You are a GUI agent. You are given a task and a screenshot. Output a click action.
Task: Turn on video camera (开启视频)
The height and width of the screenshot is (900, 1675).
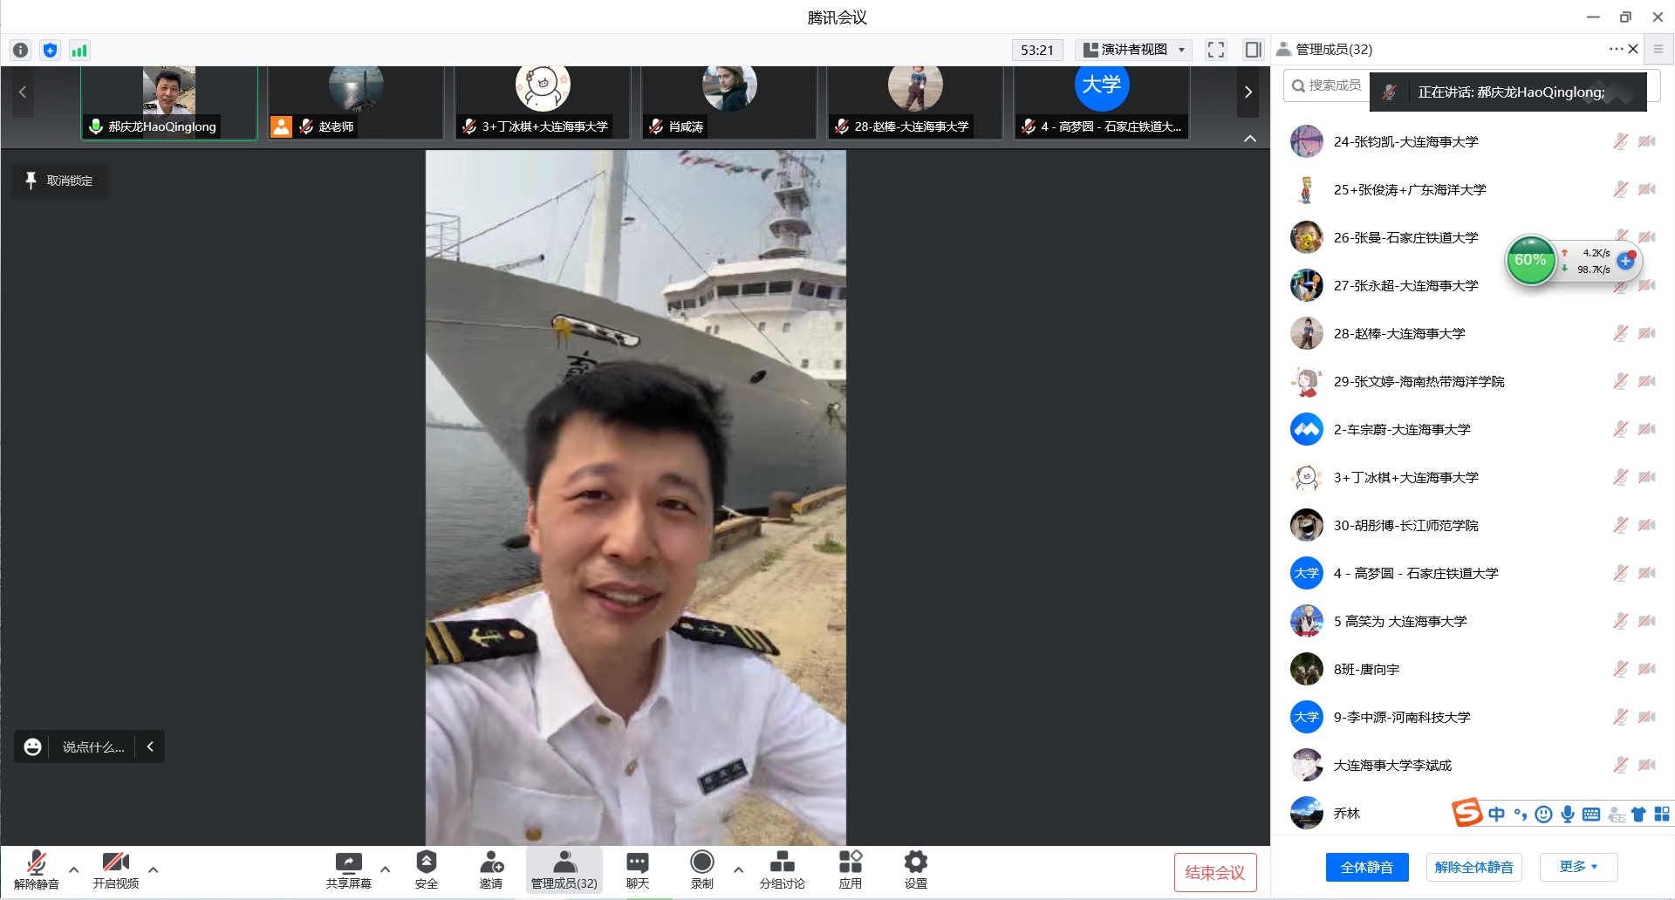(x=115, y=870)
